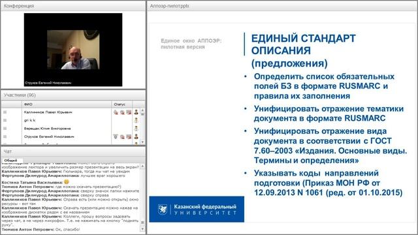Click chat scrollbar down arrow
Viewport: 418px width, 235px height.
click(x=142, y=229)
